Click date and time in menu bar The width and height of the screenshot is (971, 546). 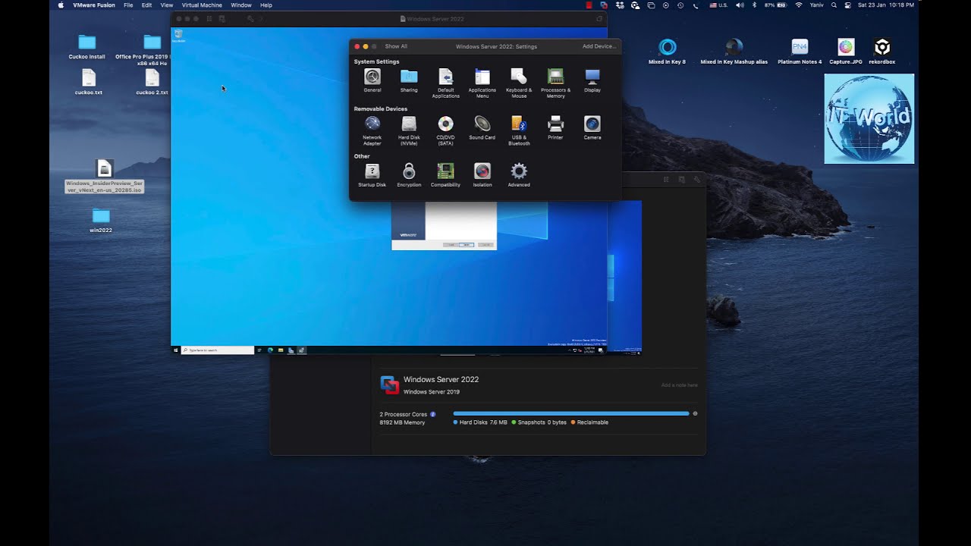coord(886,5)
